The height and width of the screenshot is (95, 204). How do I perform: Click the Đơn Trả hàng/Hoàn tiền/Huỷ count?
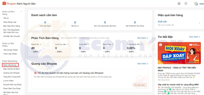point(105,22)
